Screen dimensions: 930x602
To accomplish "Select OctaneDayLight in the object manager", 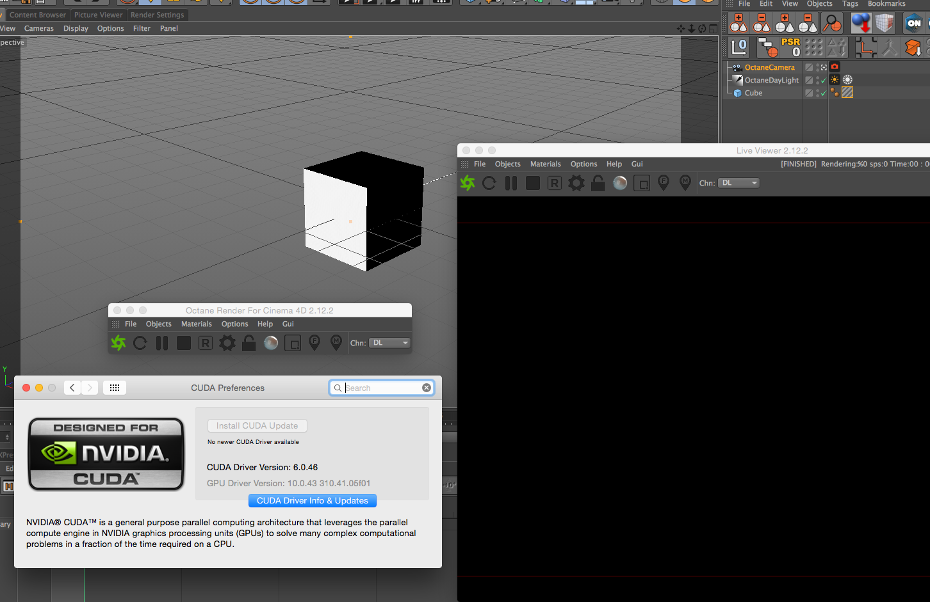I will [772, 80].
